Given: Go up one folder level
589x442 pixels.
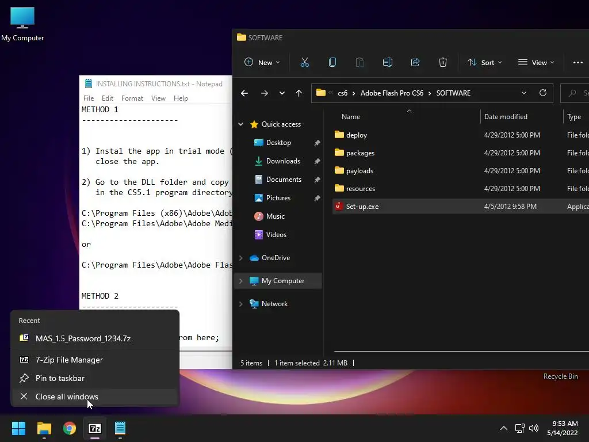Looking at the screenshot, I should click(x=299, y=93).
